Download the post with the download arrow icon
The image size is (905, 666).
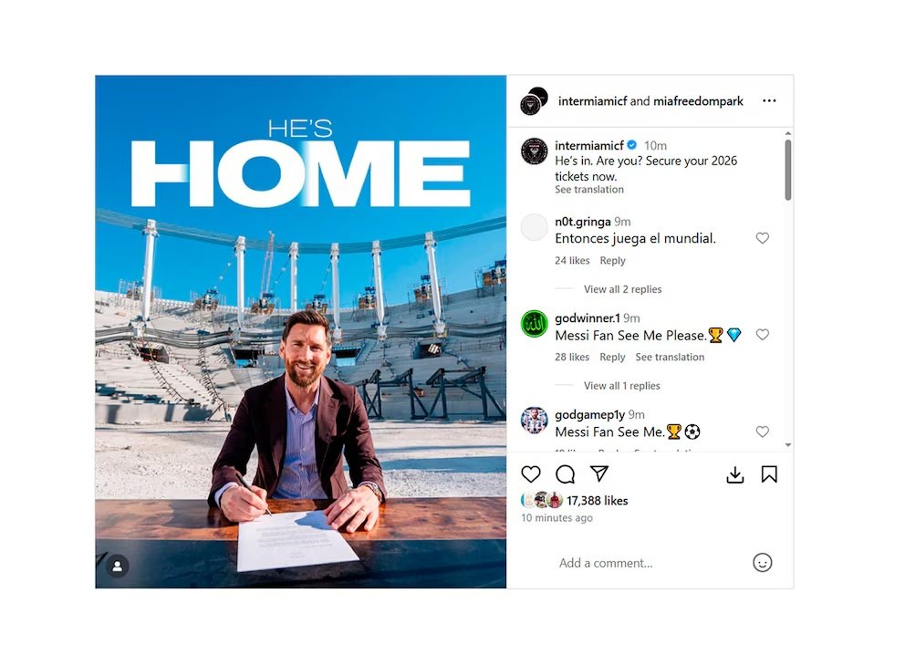tap(734, 475)
